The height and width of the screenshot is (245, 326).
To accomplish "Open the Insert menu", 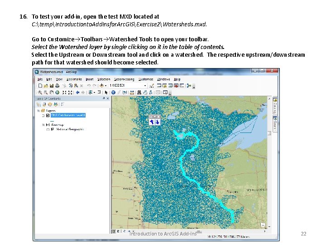I will 90,79.
